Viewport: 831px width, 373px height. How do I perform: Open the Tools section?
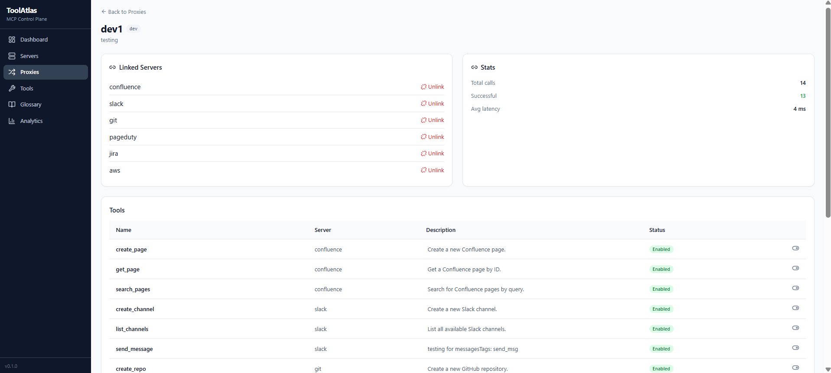46,88
